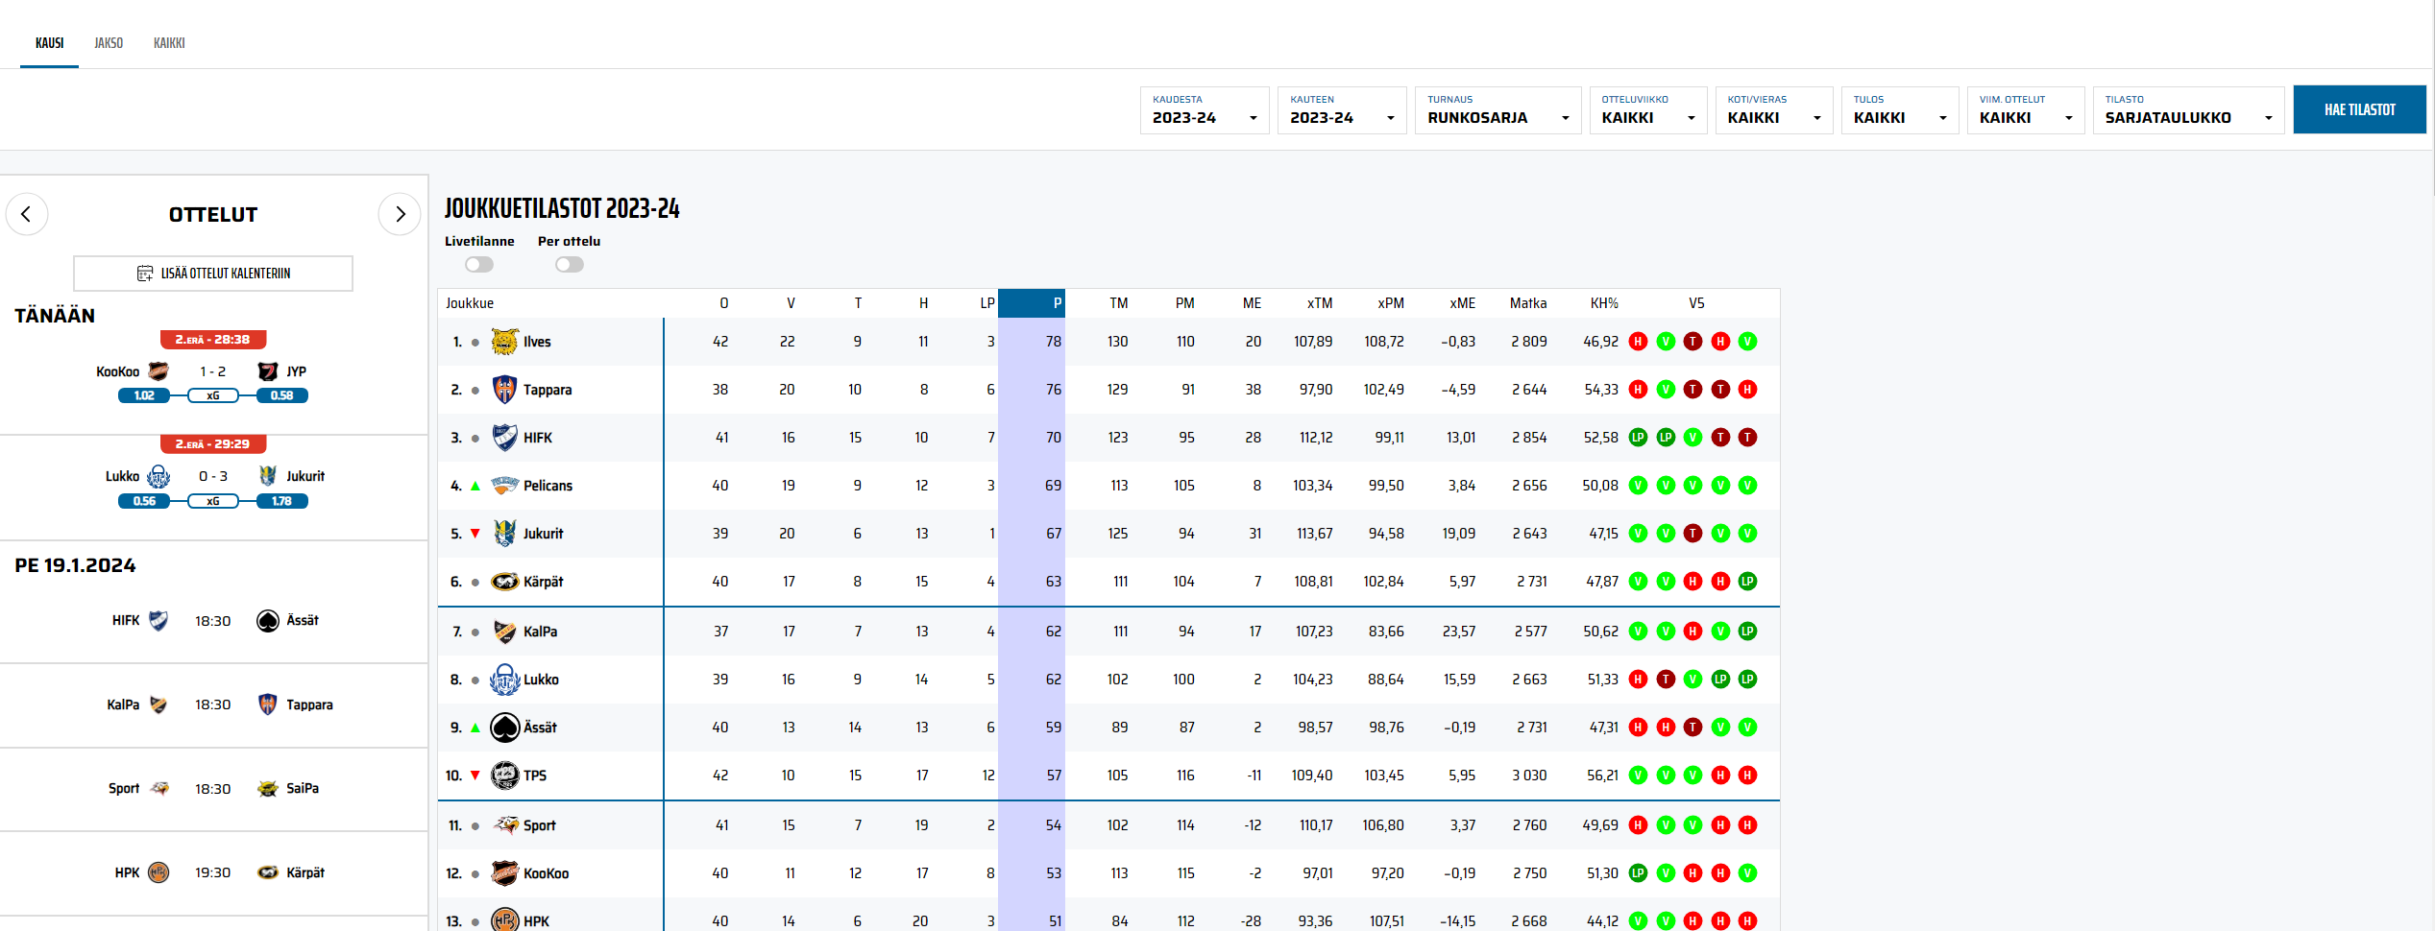Click the JYP logo in today's match
This screenshot has width=2435, height=931.
268,371
